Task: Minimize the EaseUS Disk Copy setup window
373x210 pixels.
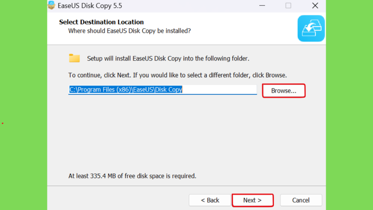Action: pyautogui.click(x=262, y=5)
